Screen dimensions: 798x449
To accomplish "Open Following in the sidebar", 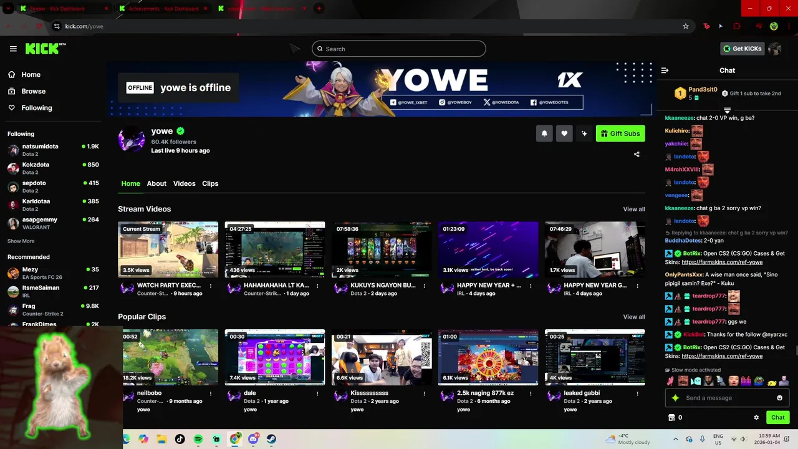I will [x=31, y=108].
